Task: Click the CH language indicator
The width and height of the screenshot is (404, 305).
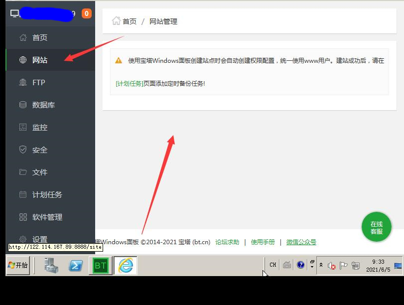Action: [273, 265]
